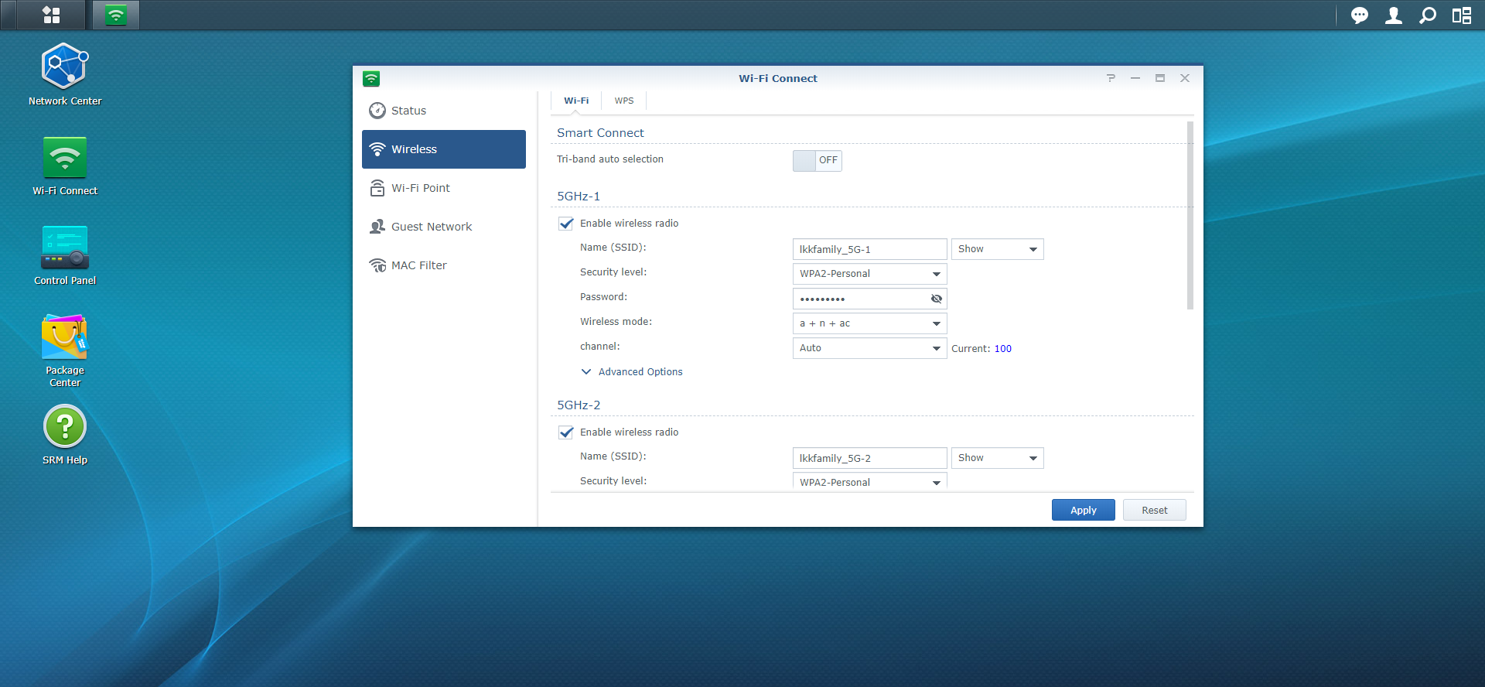This screenshot has width=1485, height=687.
Task: Open the widgets panel icon
Action: coord(1462,15)
